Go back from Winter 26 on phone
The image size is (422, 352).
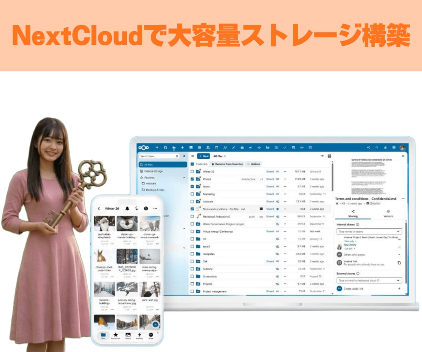click(99, 209)
